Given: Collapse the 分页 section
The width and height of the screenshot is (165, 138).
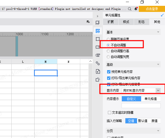Looking at the screenshot, I should point(158,131).
